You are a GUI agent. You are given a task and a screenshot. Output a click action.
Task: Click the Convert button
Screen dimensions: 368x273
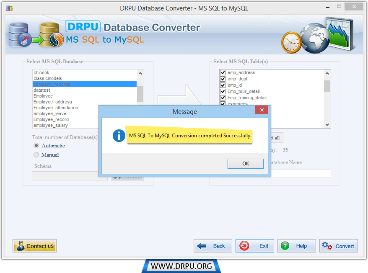[x=338, y=246]
